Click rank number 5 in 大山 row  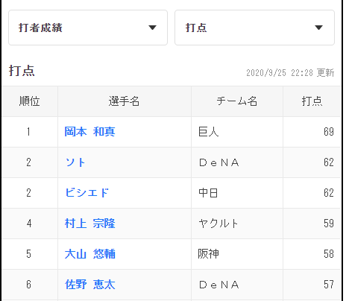[29, 254]
